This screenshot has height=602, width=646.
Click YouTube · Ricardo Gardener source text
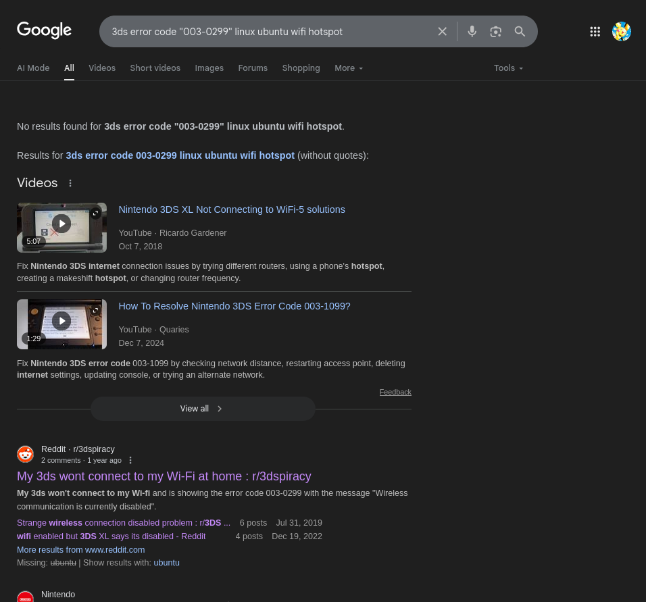(172, 233)
